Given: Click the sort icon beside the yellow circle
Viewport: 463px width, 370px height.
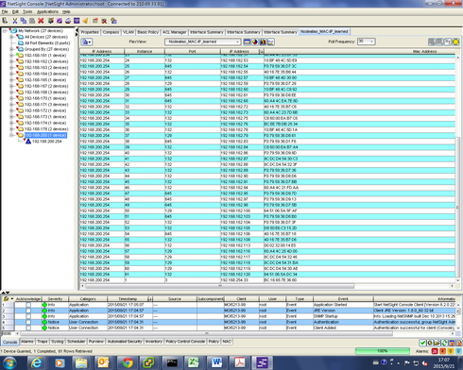Looking at the screenshot, I should (x=448, y=42).
